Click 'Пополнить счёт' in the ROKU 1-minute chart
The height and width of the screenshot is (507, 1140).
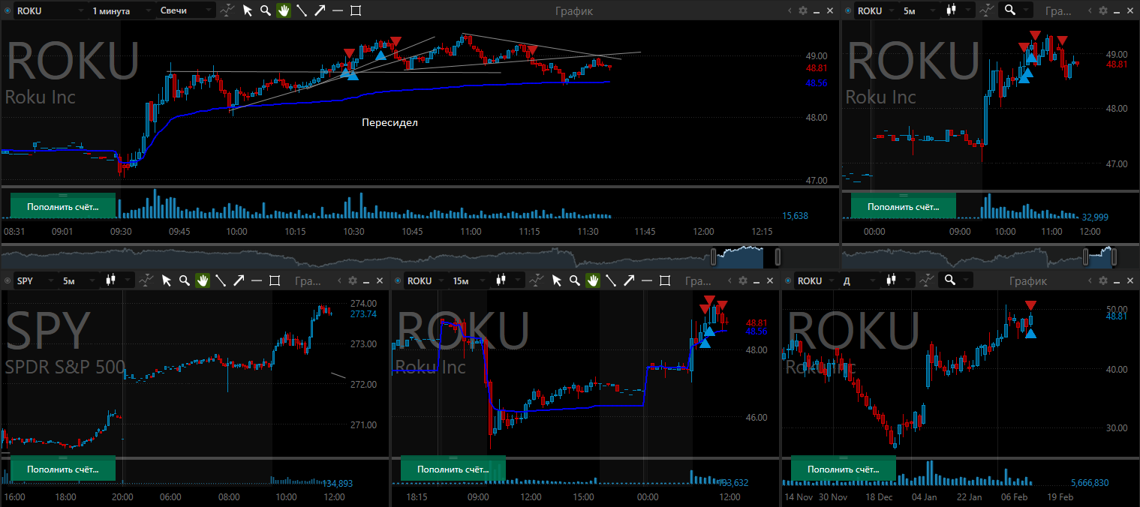tap(63, 205)
